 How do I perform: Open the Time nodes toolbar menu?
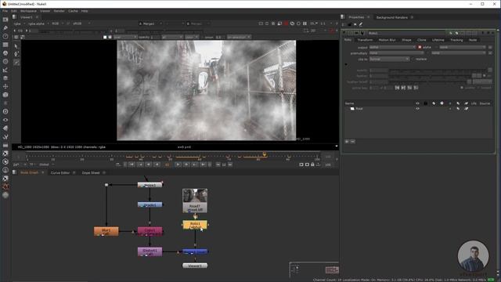click(5, 37)
